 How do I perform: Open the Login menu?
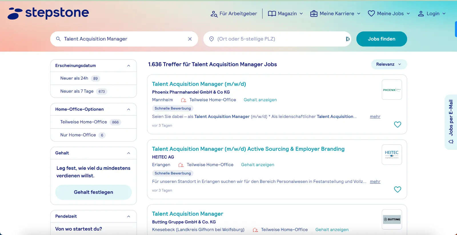(432, 14)
